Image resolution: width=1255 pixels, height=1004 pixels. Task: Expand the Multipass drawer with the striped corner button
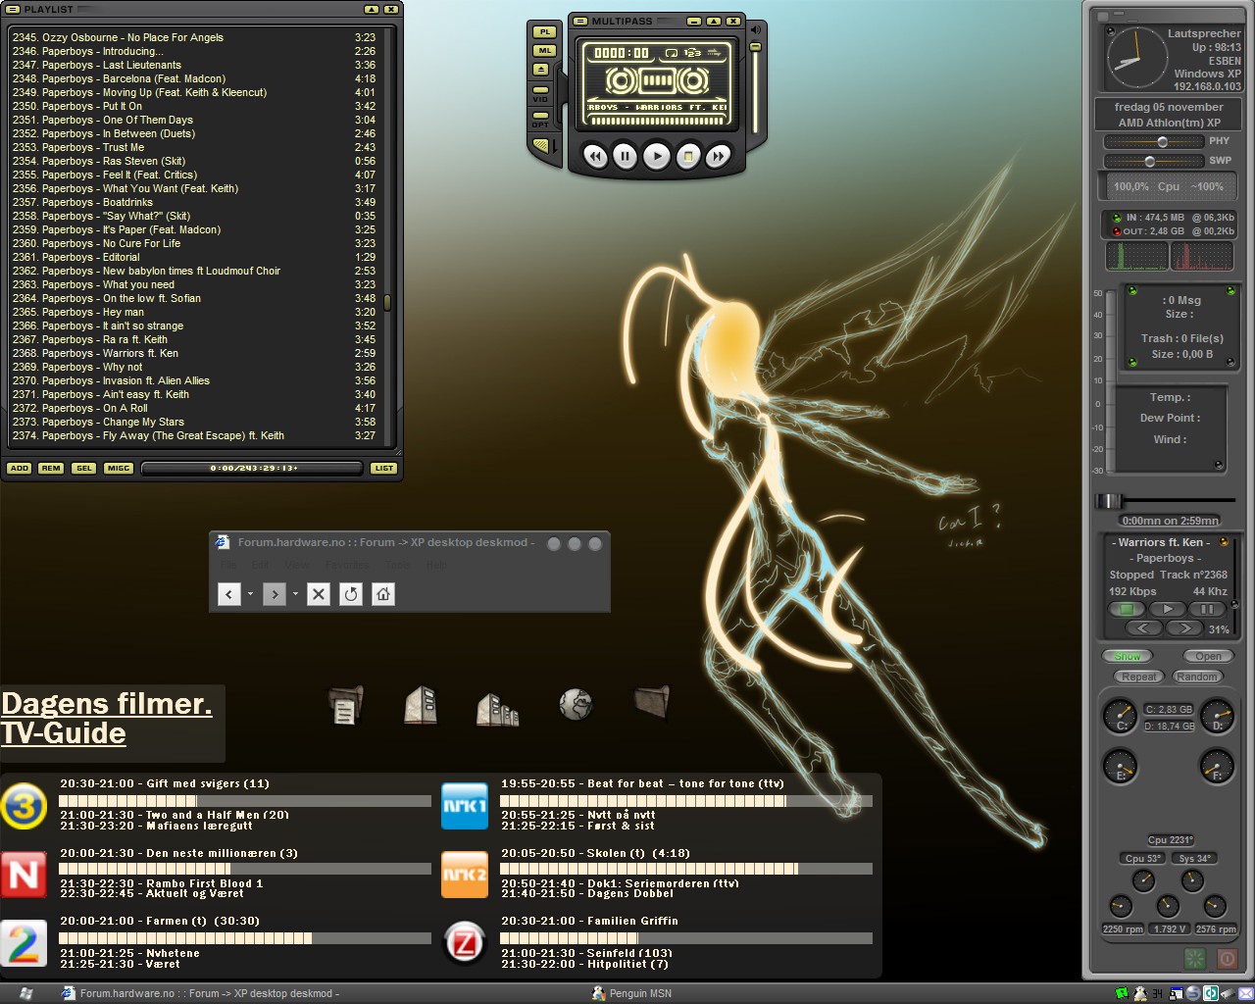pos(540,147)
